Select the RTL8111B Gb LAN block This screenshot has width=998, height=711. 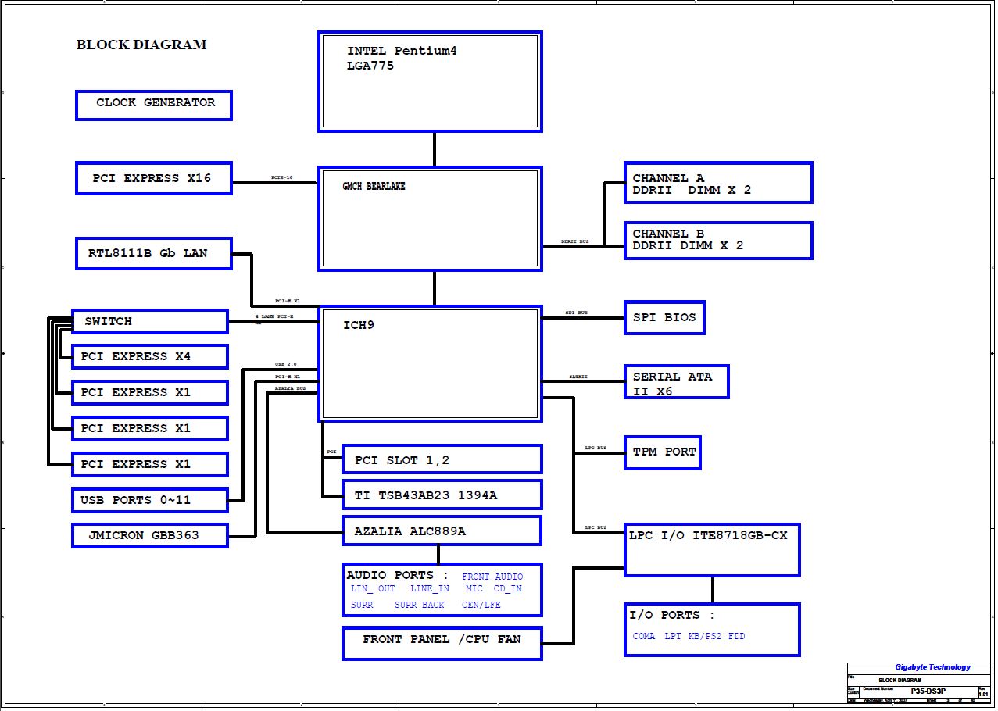[154, 253]
